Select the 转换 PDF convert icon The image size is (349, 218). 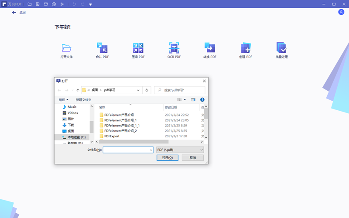[210, 48]
